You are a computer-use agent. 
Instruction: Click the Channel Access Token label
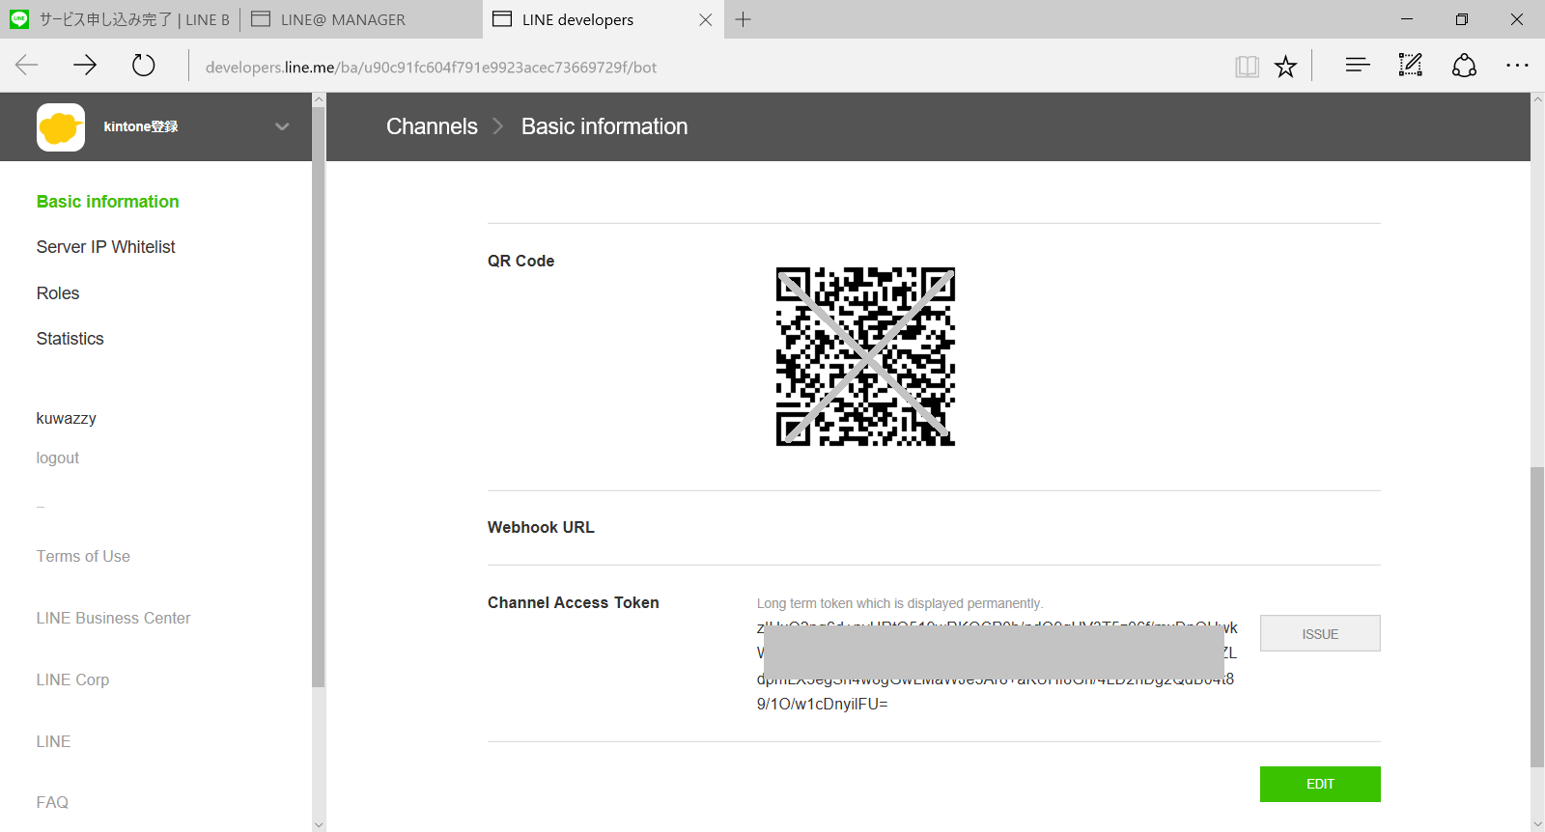pyautogui.click(x=574, y=602)
